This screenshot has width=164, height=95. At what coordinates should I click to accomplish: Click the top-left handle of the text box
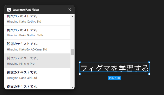[x=80, y=62]
